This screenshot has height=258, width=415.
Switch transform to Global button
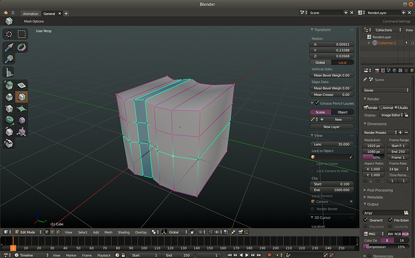point(320,62)
